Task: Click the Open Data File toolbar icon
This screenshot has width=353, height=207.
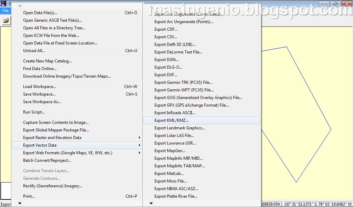Action: [x=7, y=21]
